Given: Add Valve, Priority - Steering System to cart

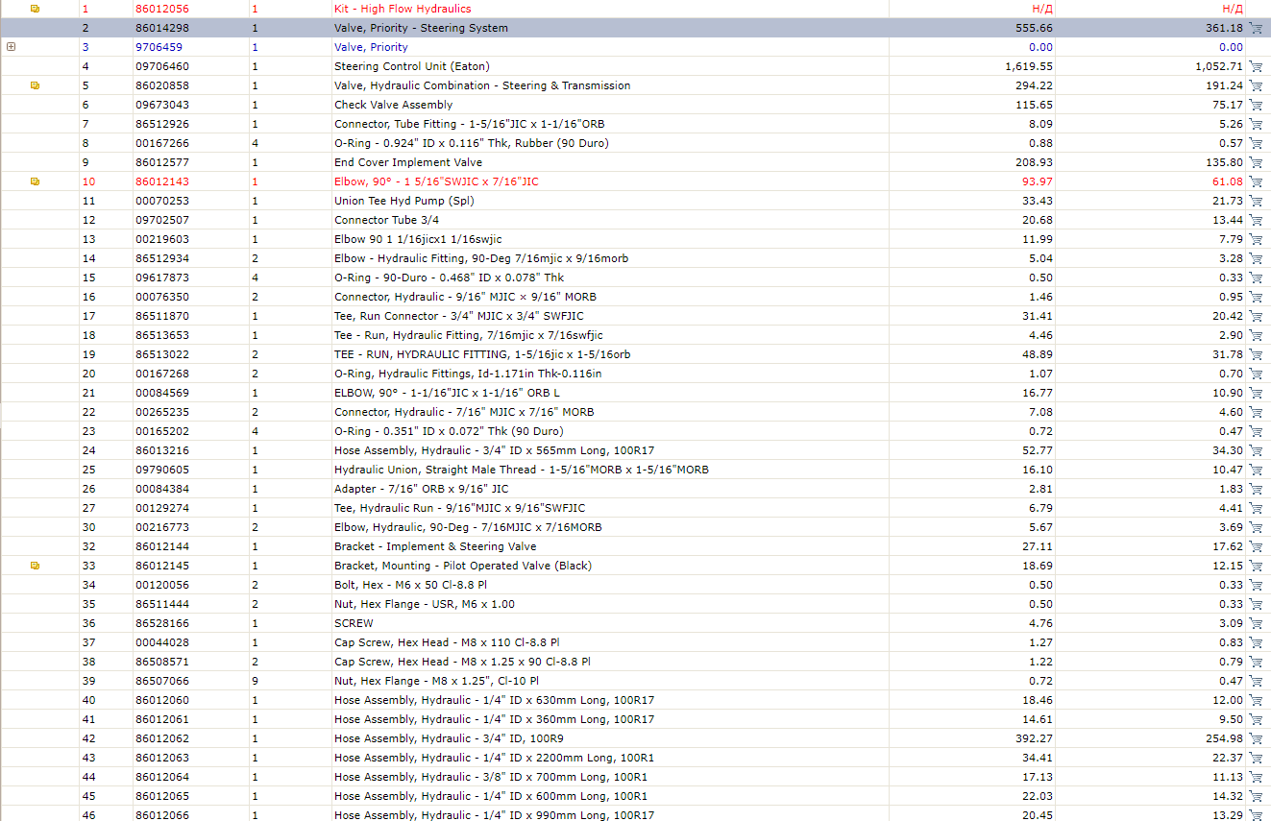Looking at the screenshot, I should [1256, 28].
